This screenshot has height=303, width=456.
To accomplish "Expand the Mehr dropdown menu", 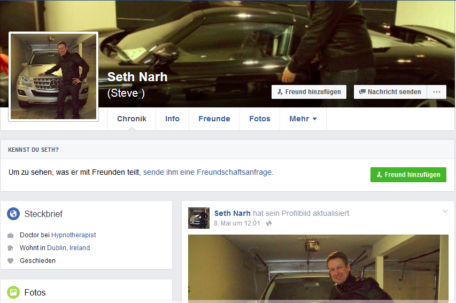I will pyautogui.click(x=303, y=119).
